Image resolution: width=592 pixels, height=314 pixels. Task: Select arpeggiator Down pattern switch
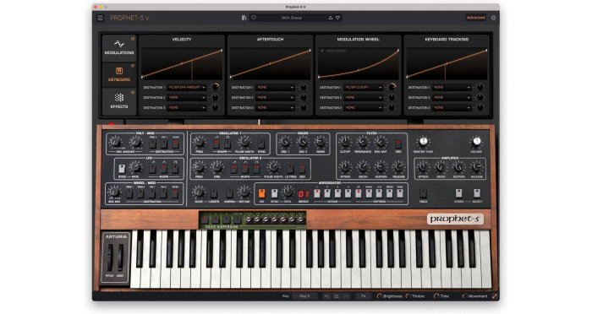click(x=369, y=193)
